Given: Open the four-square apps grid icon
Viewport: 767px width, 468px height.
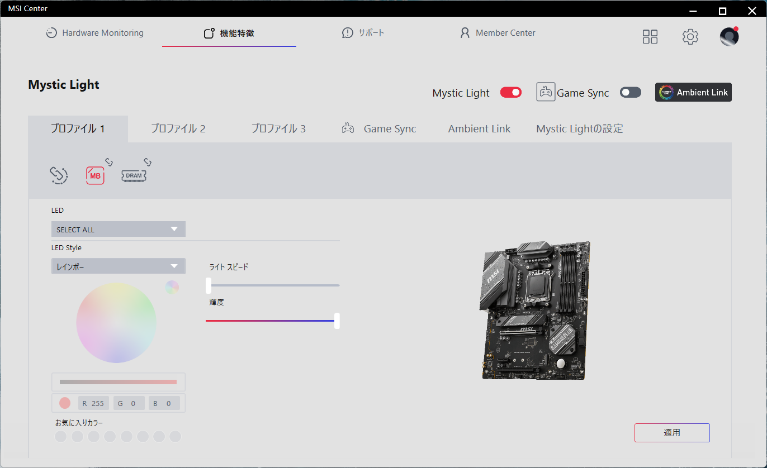Looking at the screenshot, I should 650,37.
